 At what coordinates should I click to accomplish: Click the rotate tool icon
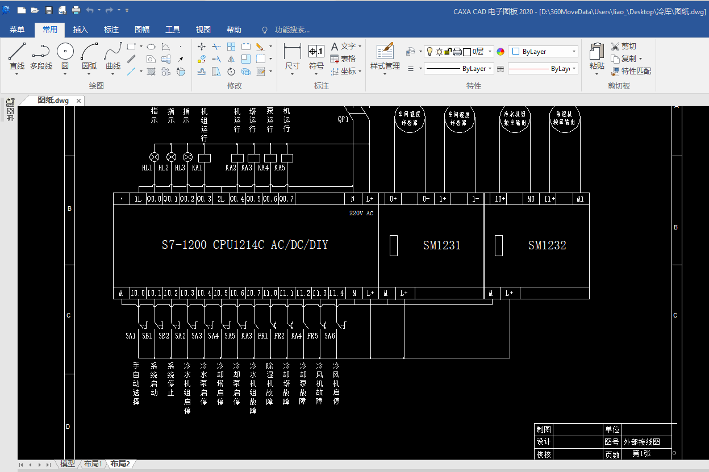pos(231,72)
